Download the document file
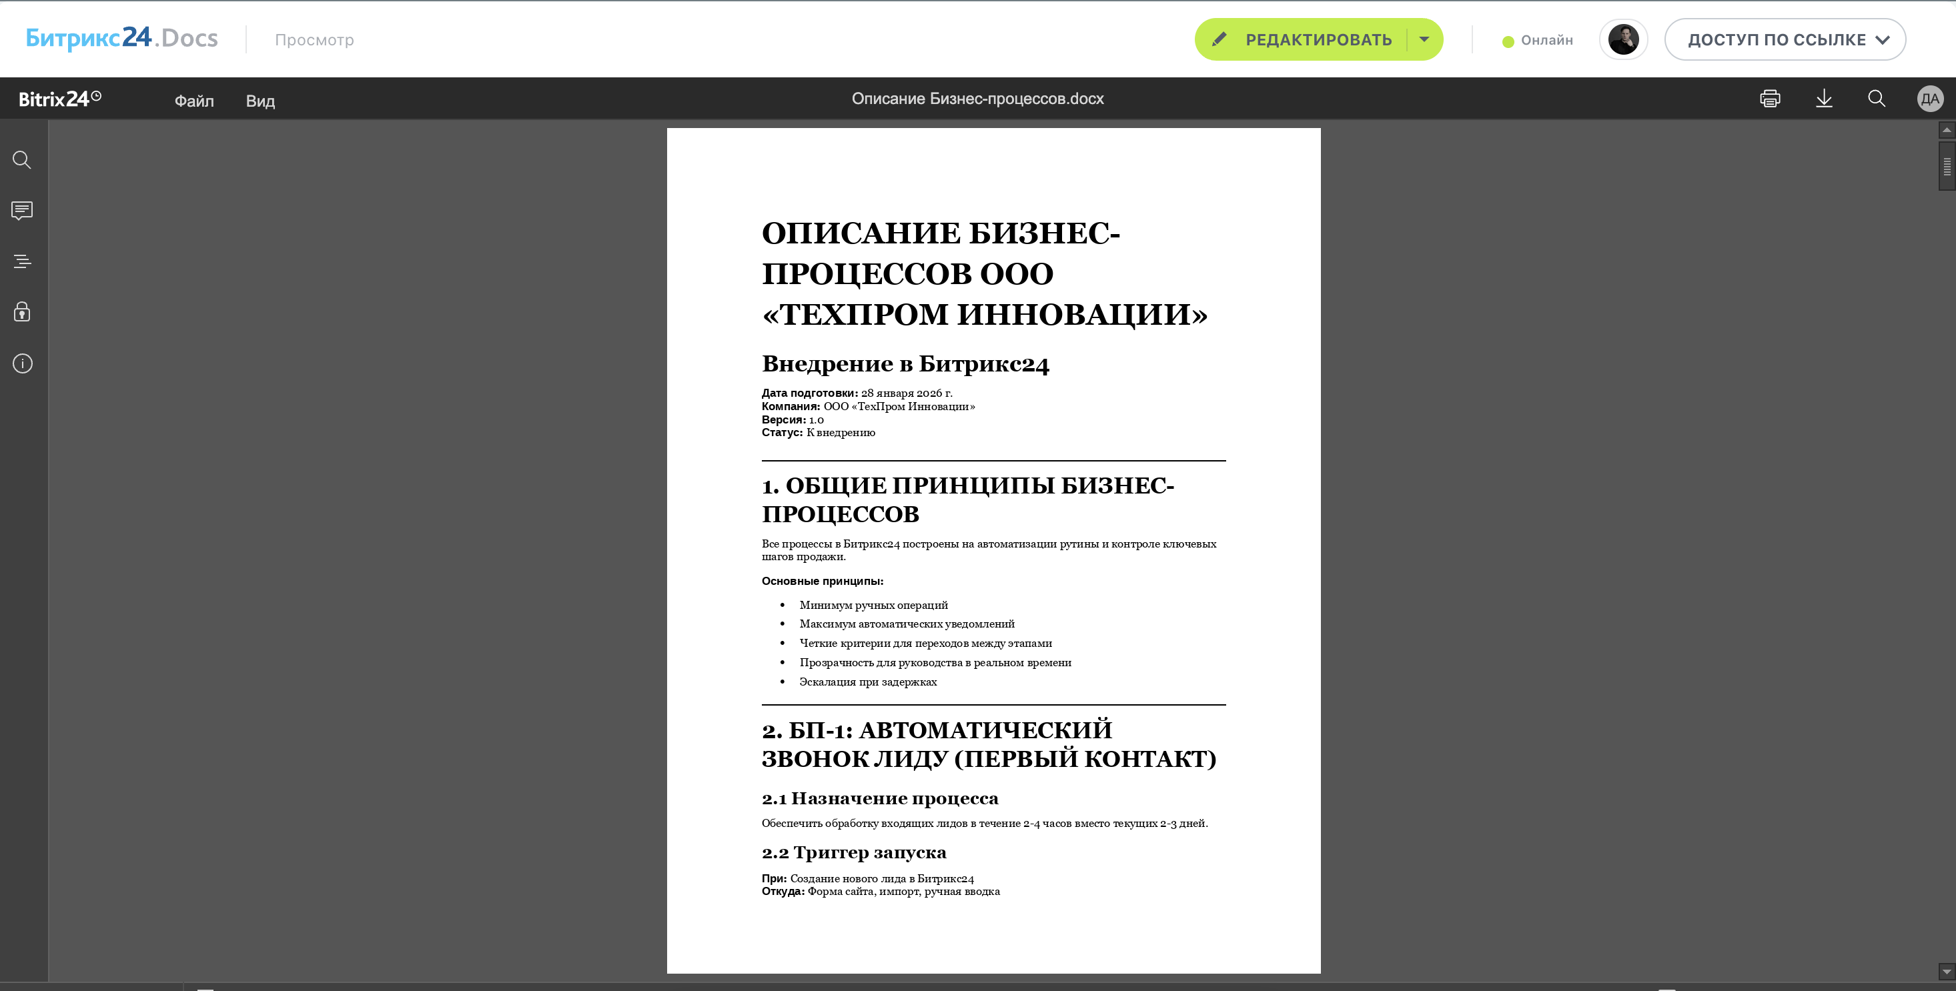Viewport: 1956px width, 991px height. point(1824,99)
